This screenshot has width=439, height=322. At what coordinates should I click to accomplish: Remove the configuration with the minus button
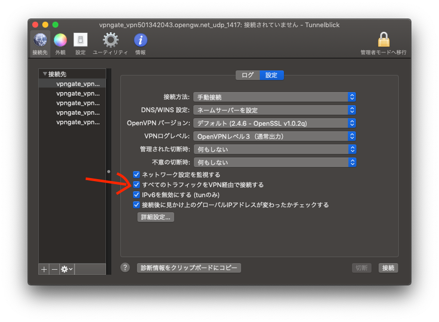click(x=54, y=269)
